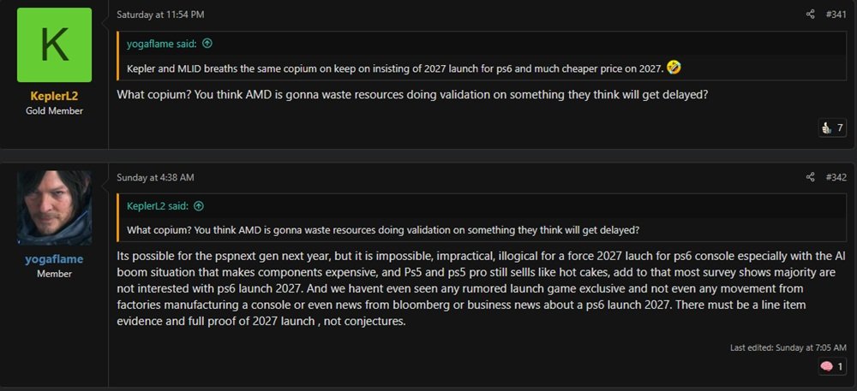Click the "Saturday at 11:54 PM" timestamp

click(x=160, y=15)
